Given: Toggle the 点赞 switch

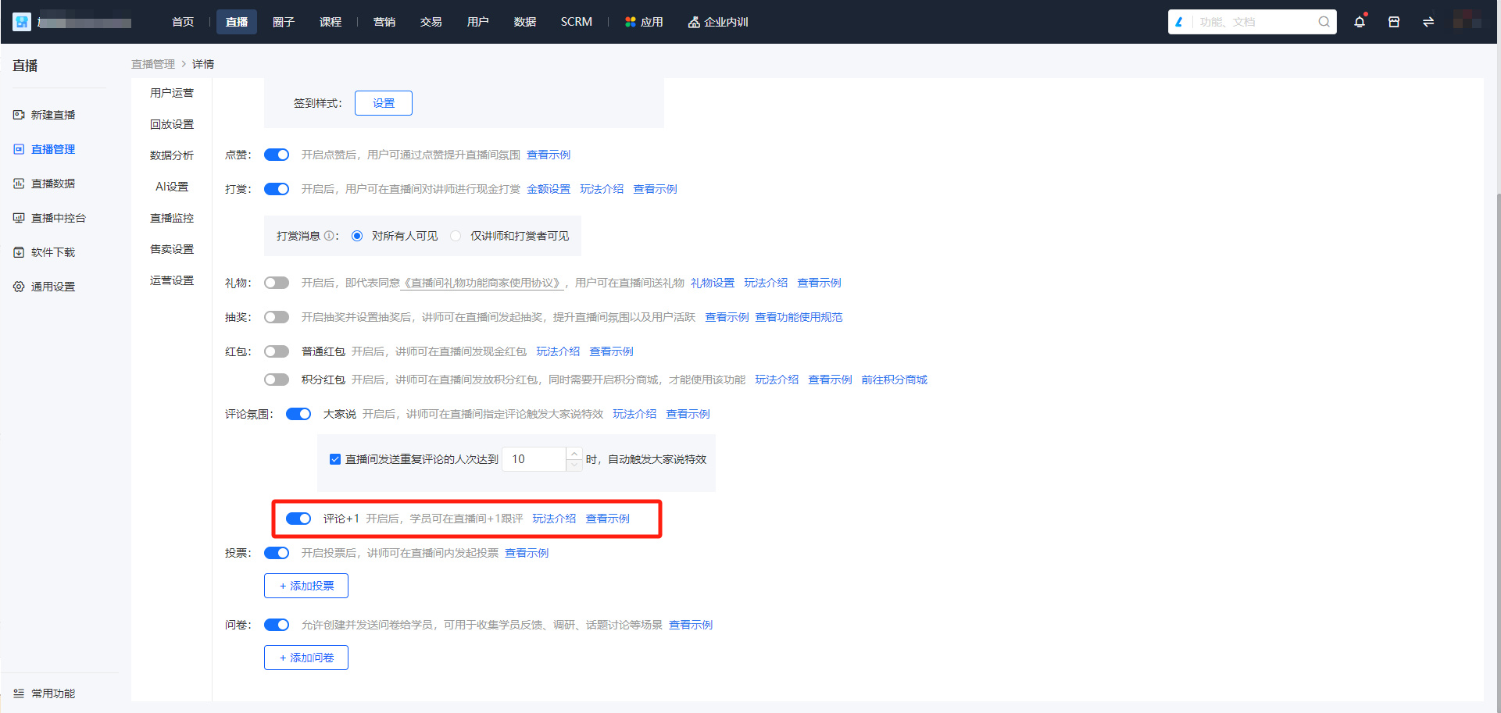Looking at the screenshot, I should tap(277, 155).
